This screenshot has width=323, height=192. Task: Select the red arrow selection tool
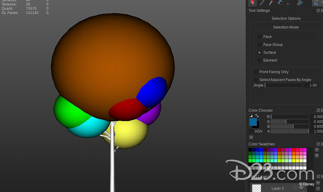pyautogui.click(x=252, y=2)
